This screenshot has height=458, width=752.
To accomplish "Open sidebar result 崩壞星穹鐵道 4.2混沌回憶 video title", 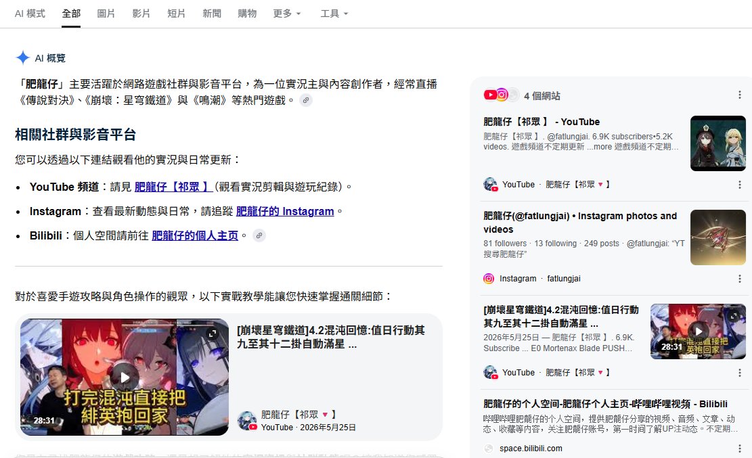I will (x=561, y=317).
